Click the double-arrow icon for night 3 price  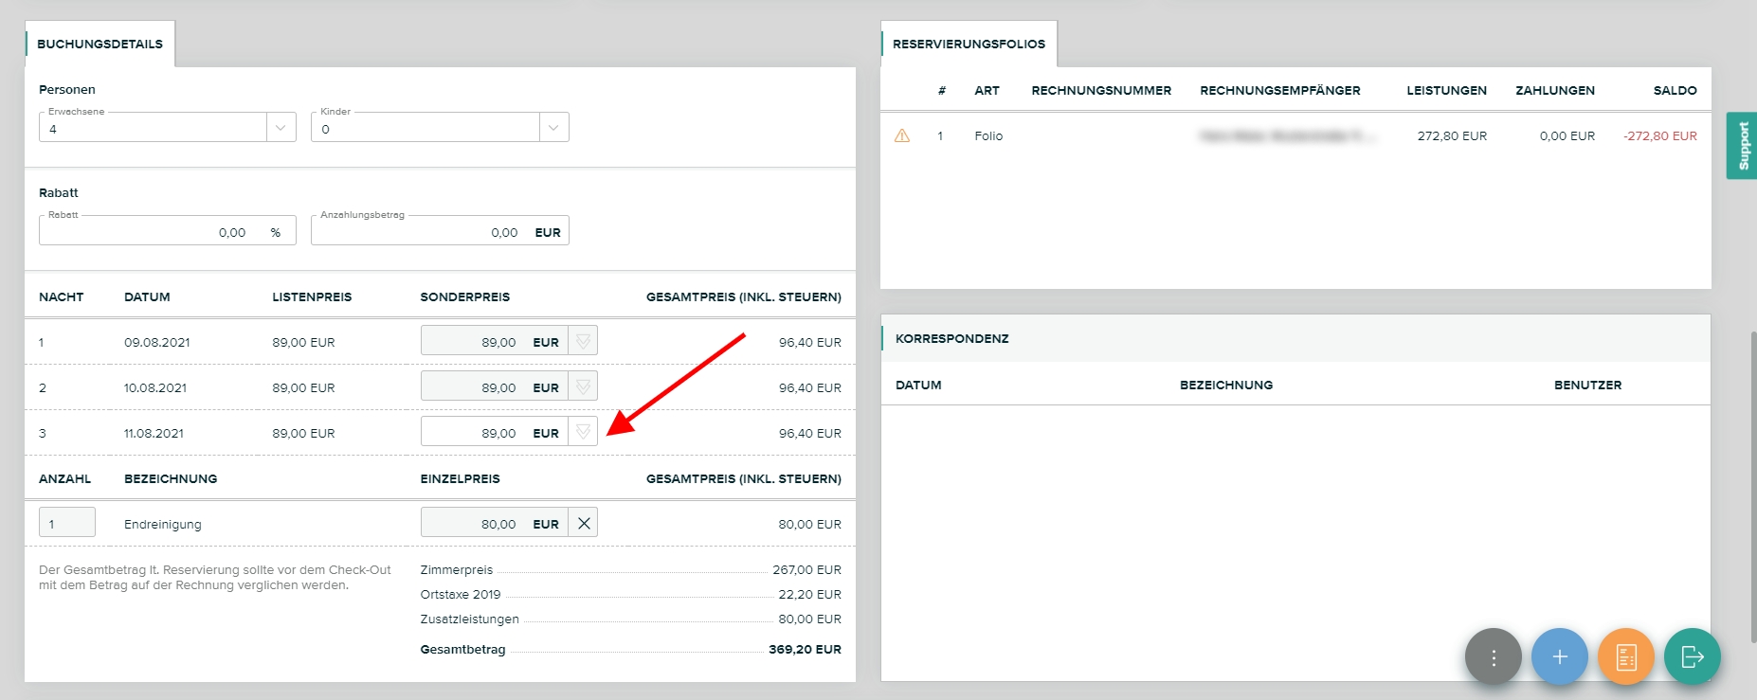583,432
